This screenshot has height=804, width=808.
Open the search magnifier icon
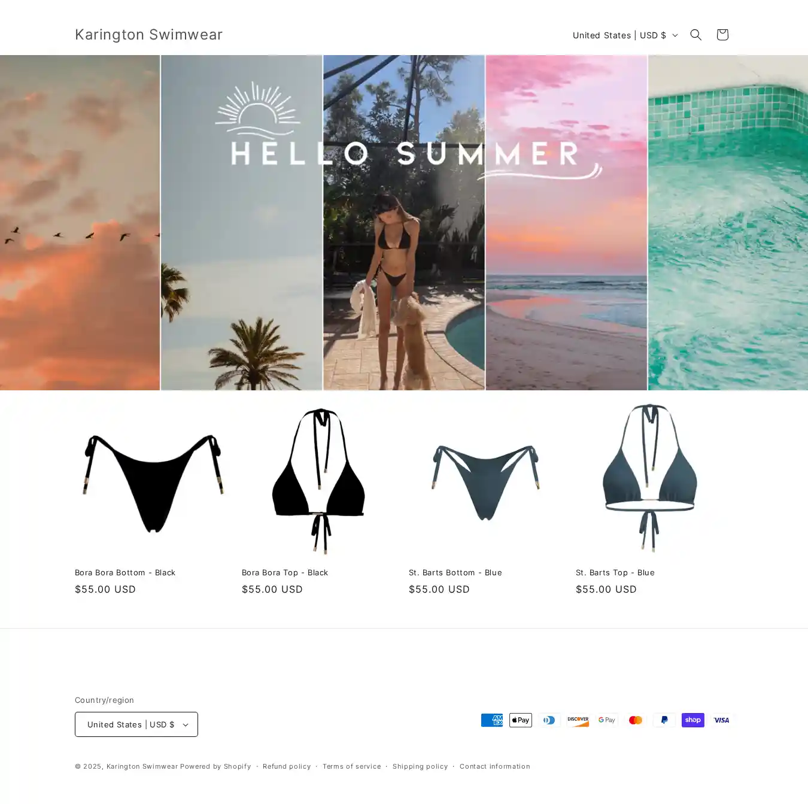[695, 35]
